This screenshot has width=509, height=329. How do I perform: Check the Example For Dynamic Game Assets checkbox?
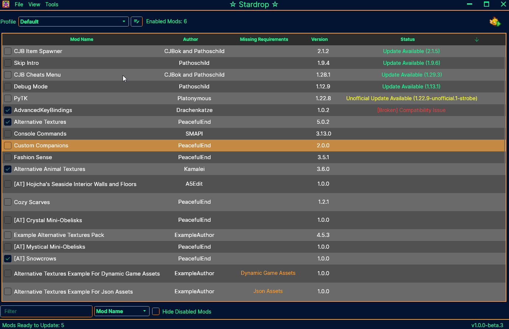[8, 273]
